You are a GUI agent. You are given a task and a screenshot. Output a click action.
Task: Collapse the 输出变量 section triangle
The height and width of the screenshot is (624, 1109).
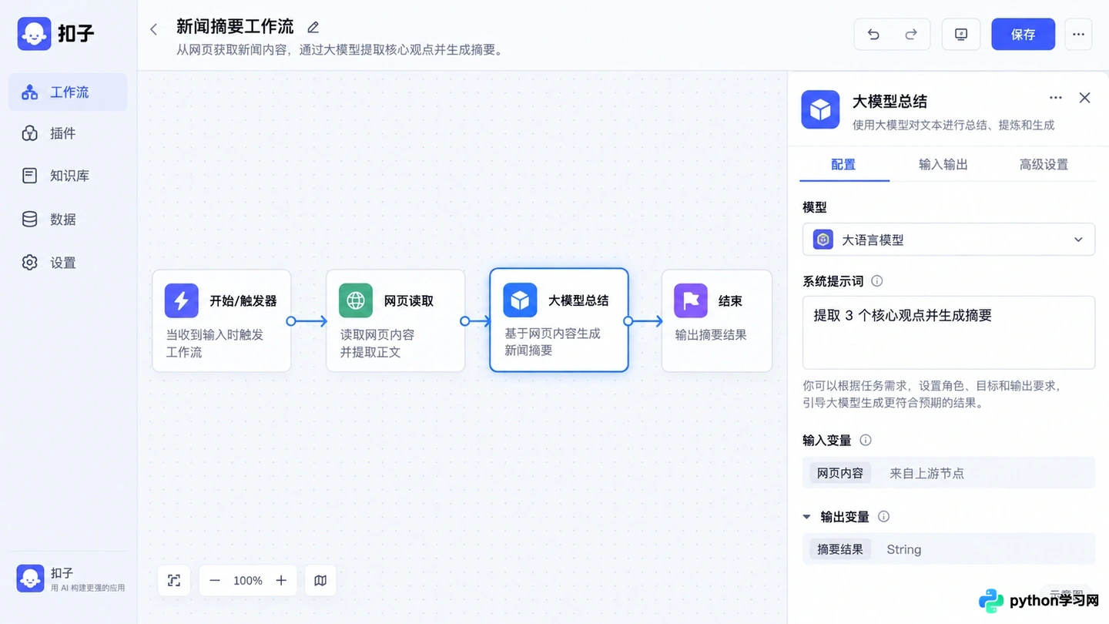click(x=807, y=517)
